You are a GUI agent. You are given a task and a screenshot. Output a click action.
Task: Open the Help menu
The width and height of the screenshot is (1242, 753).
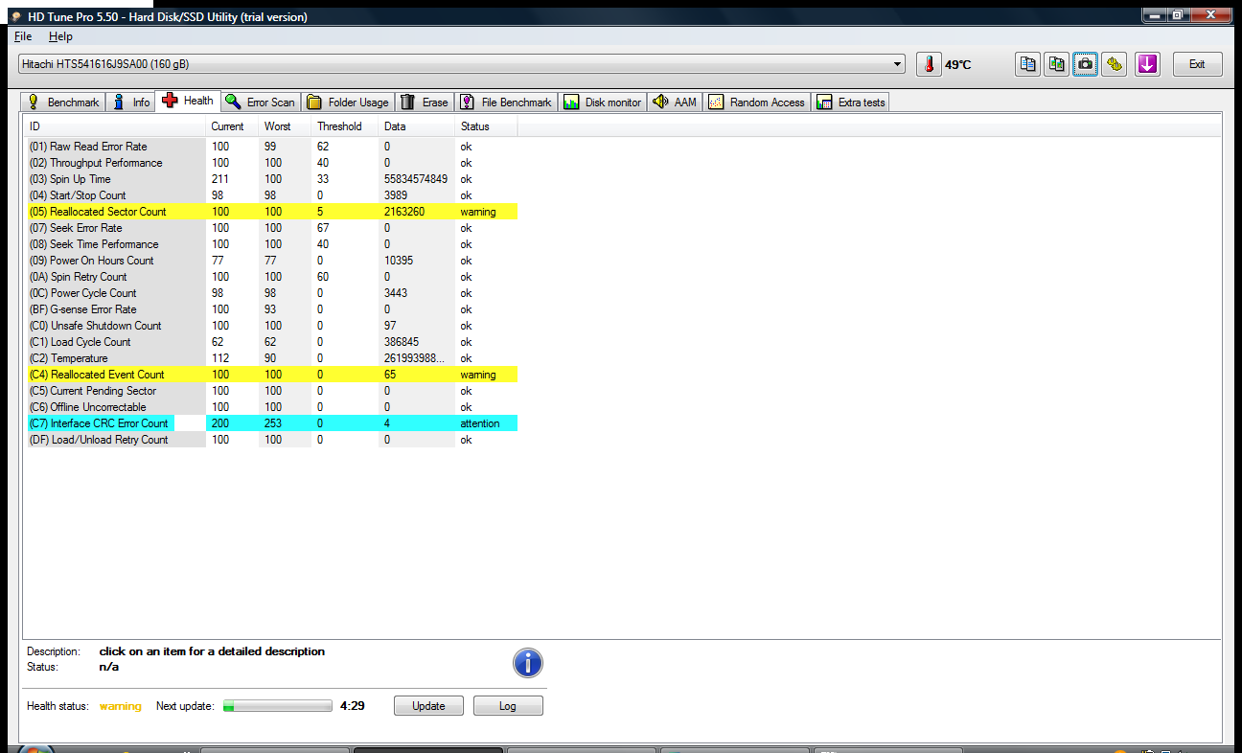pos(60,36)
